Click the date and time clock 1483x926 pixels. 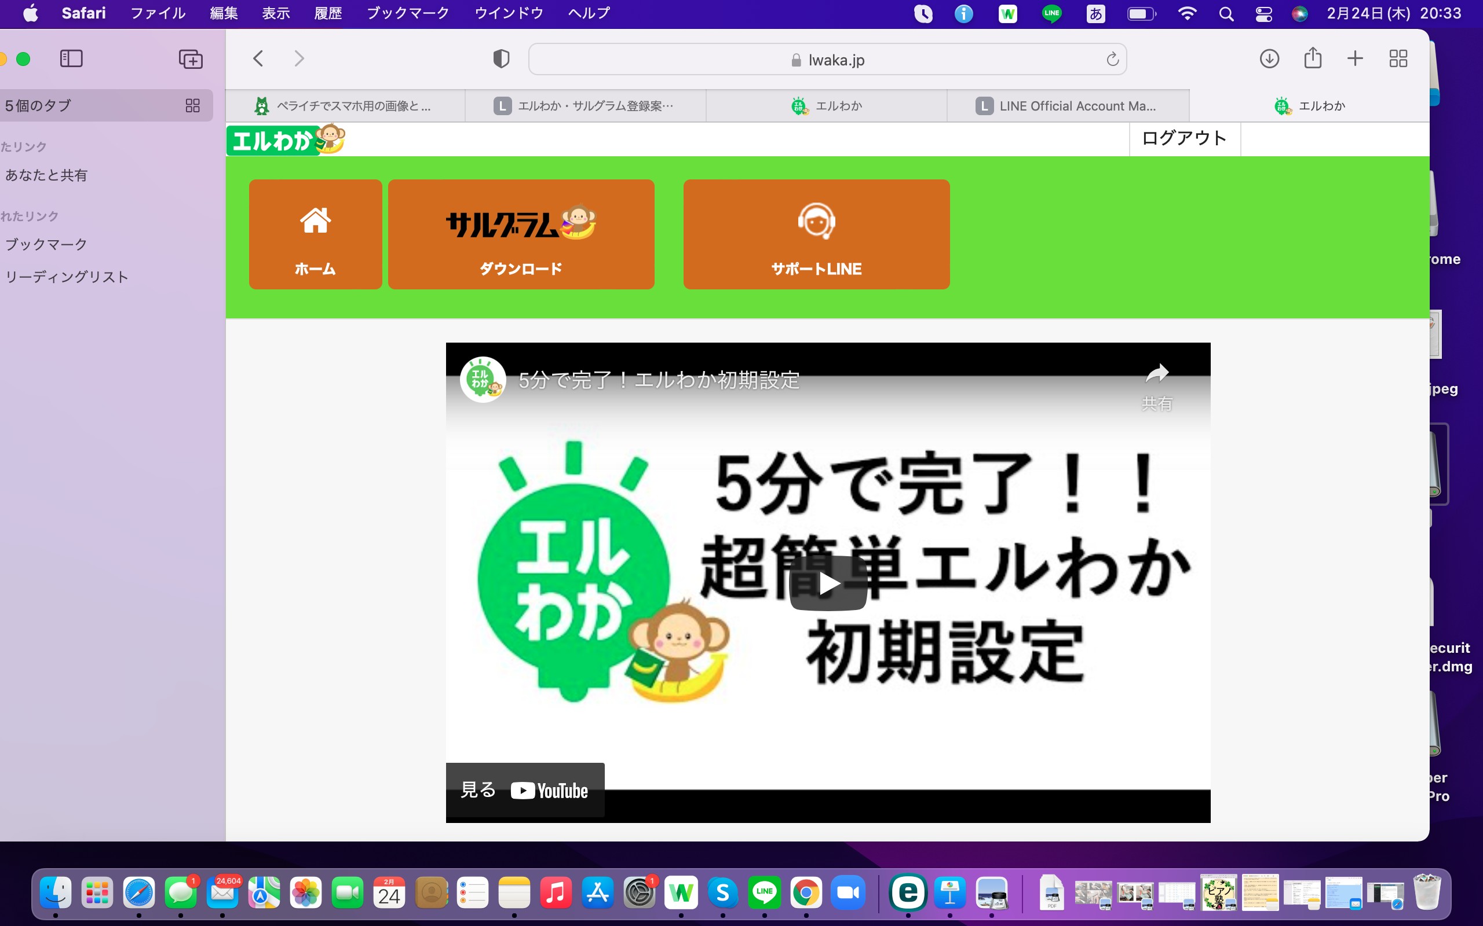click(x=1394, y=13)
